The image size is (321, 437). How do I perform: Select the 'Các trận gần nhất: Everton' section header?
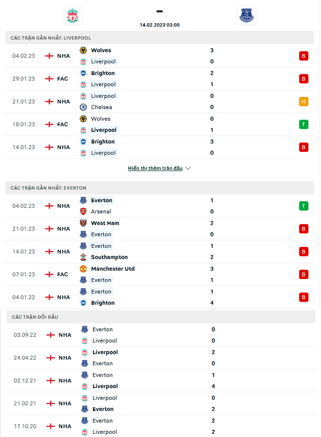(x=49, y=188)
